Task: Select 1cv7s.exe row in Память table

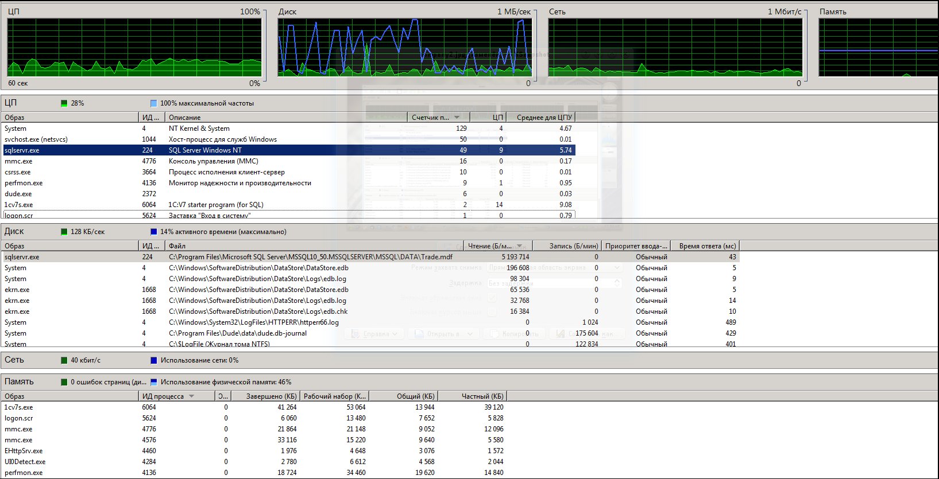Action: (x=254, y=407)
